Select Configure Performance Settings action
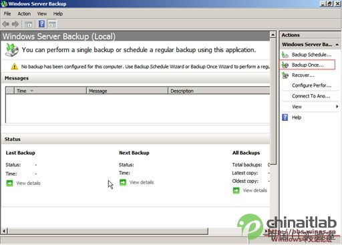This screenshot has width=342, height=245. point(311,85)
